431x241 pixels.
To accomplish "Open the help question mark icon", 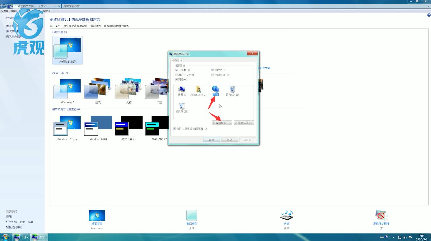I will [429, 15].
